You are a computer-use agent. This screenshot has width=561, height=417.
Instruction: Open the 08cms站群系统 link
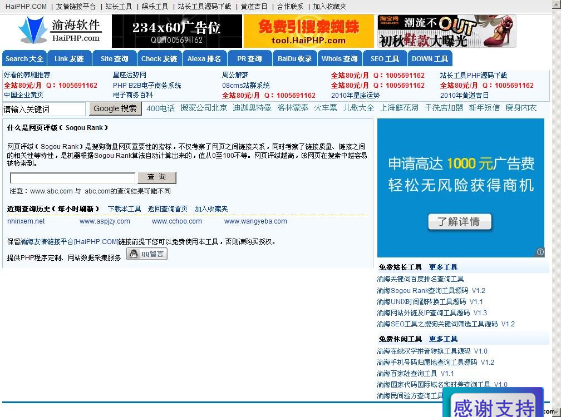246,86
